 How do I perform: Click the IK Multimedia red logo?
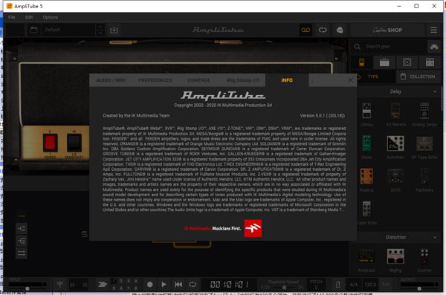pos(253,228)
